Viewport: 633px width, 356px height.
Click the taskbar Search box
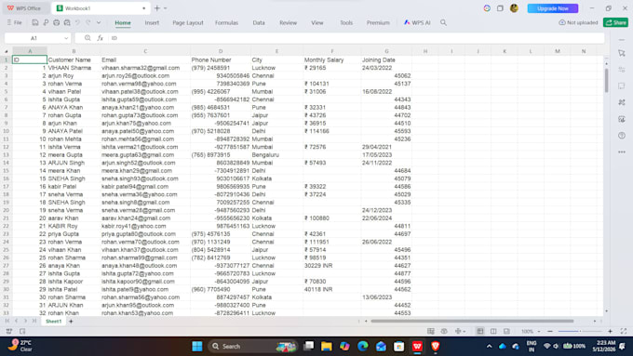point(253,347)
